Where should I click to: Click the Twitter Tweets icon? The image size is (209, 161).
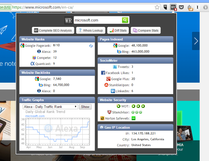(115, 67)
